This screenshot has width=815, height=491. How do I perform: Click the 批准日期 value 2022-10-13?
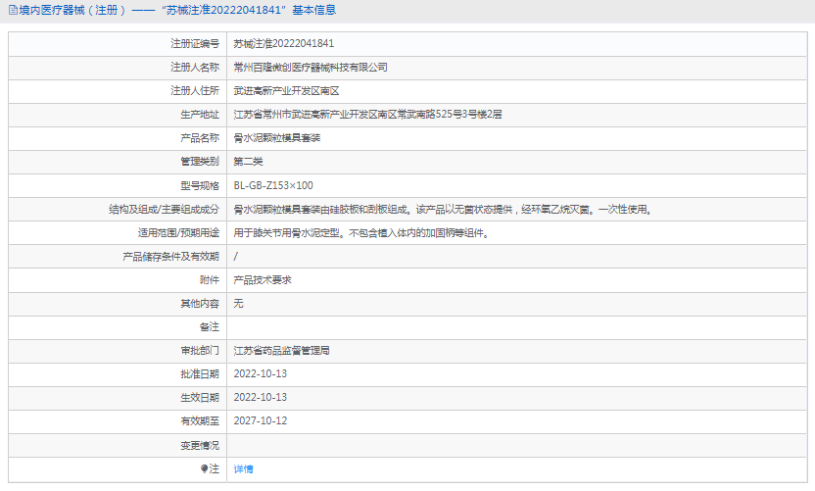coord(260,374)
